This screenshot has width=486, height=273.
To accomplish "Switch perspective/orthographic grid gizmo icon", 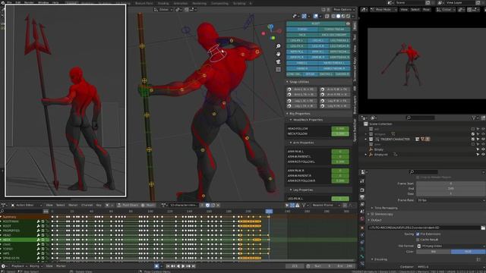I will click(278, 69).
